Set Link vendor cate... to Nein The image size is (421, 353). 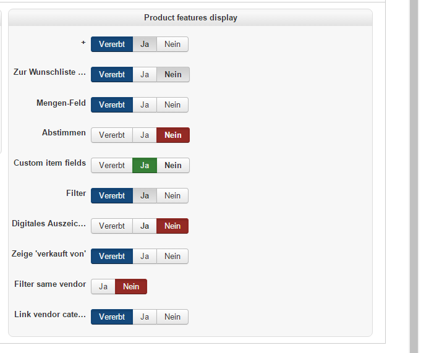point(172,317)
